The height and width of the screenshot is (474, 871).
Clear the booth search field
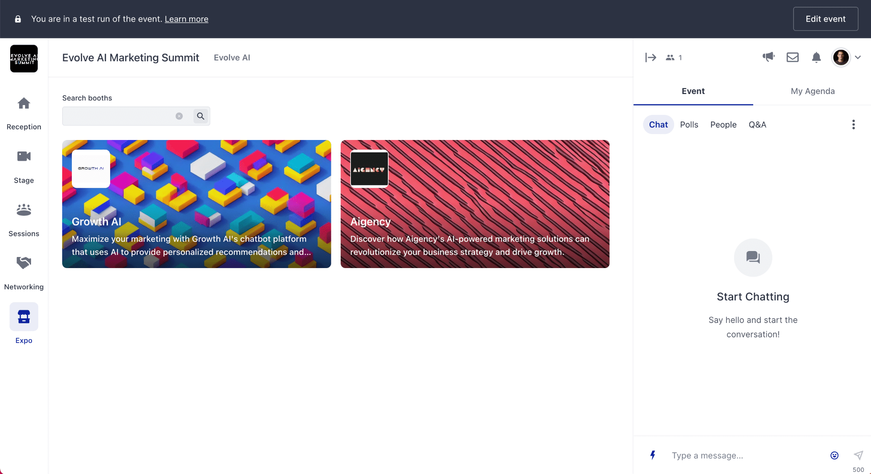(179, 116)
